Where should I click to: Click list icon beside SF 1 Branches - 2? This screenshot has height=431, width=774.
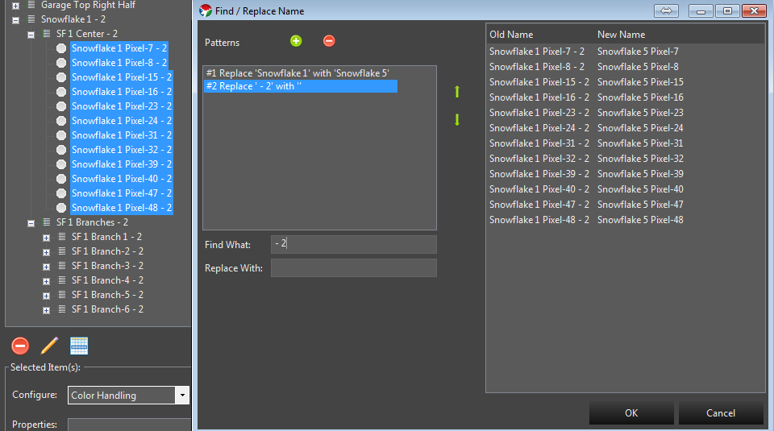click(x=47, y=222)
